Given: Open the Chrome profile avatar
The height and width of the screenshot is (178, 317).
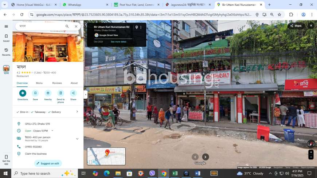Looking at the screenshot, I should coord(304,15).
